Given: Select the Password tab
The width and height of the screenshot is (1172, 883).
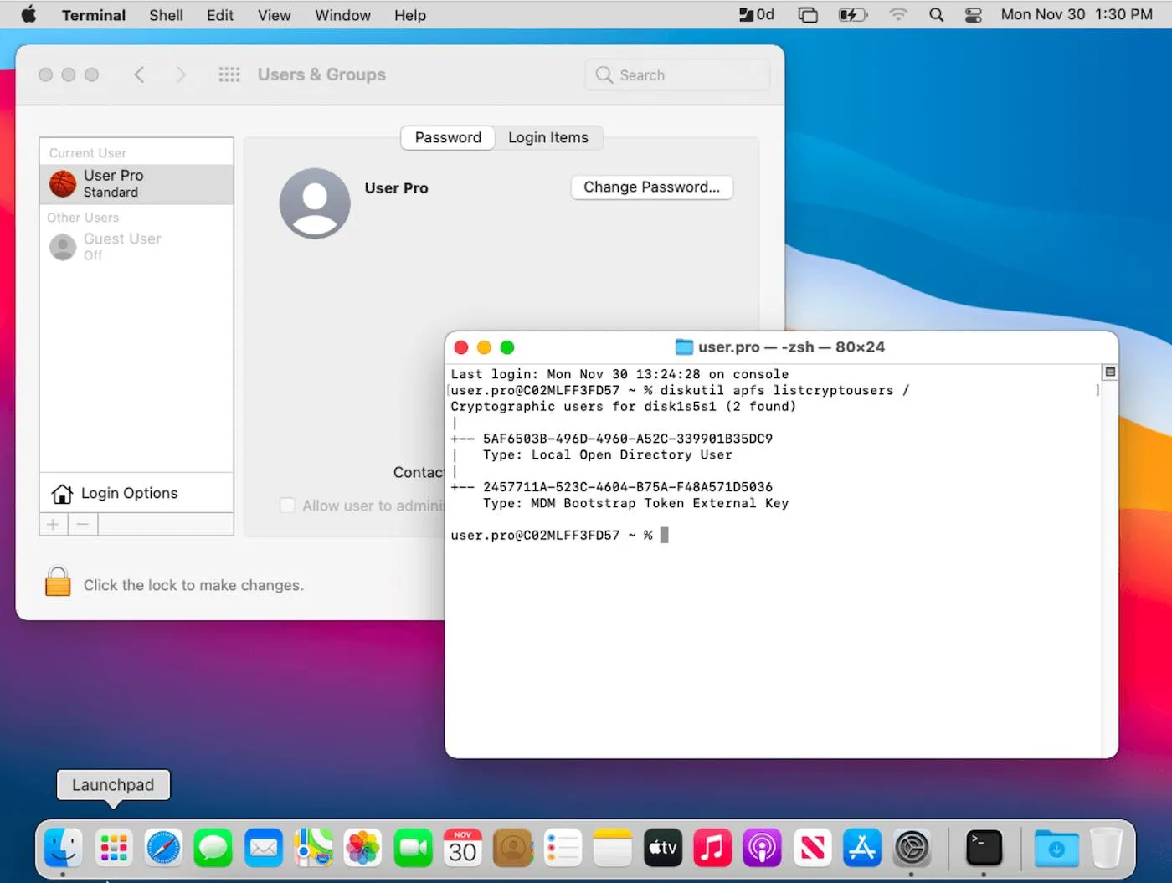Looking at the screenshot, I should point(448,137).
